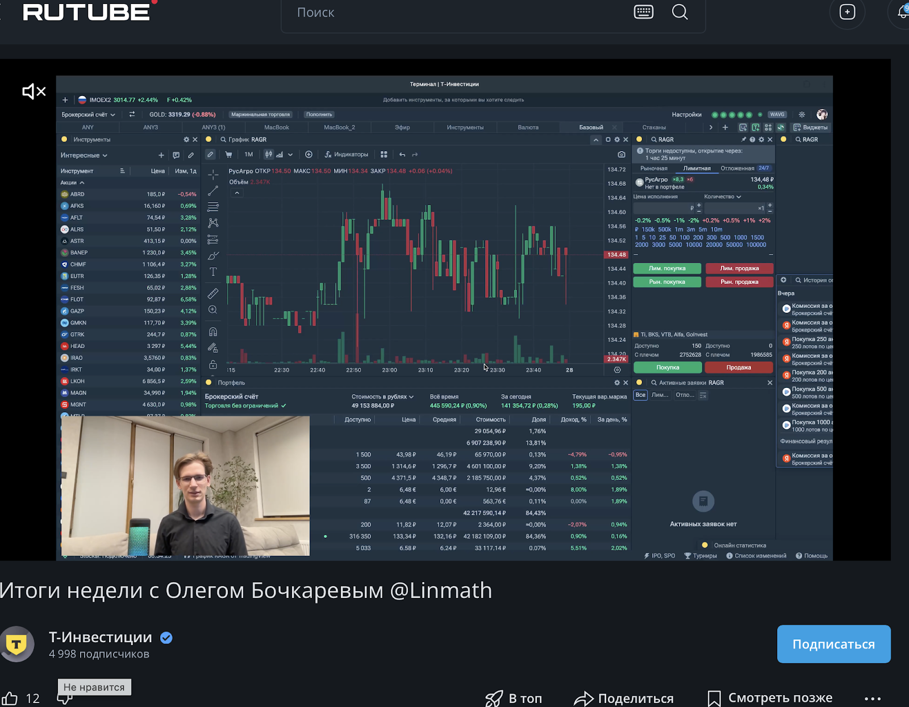Open the on-screen keyboard icon
This screenshot has height=707, width=909.
(643, 12)
